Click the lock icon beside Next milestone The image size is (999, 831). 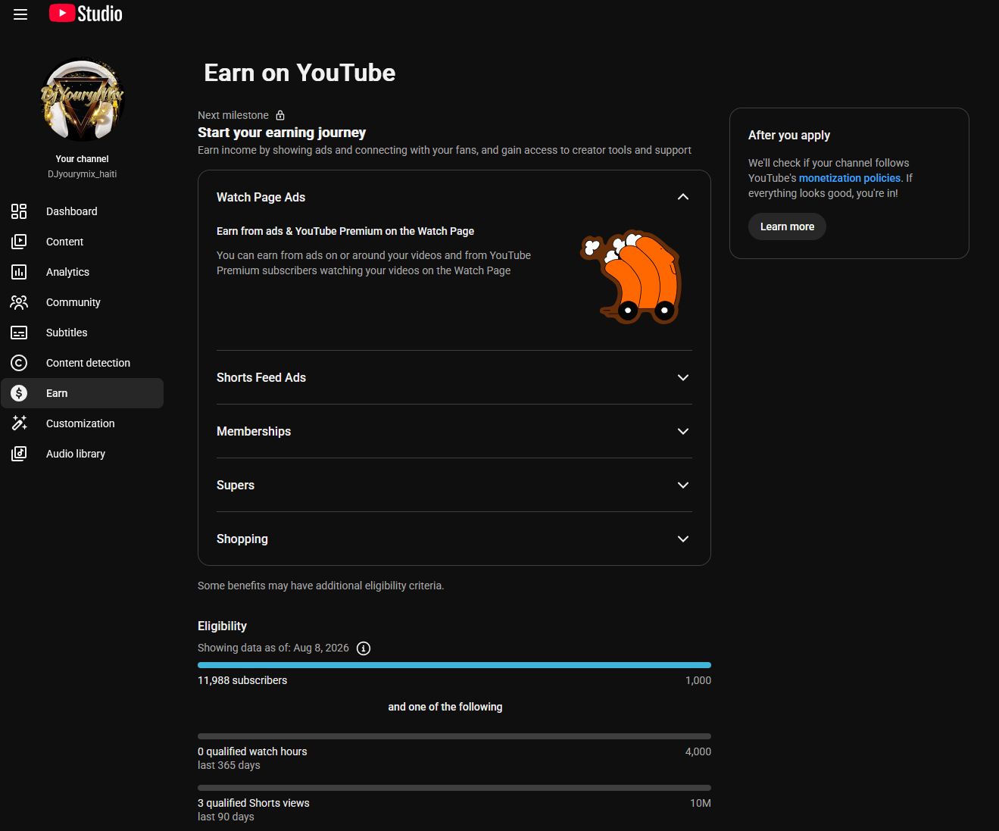[280, 115]
